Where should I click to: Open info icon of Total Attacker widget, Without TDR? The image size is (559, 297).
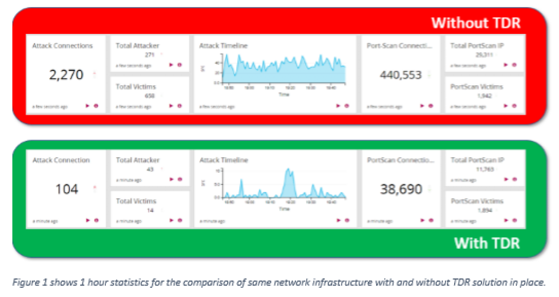click(180, 65)
